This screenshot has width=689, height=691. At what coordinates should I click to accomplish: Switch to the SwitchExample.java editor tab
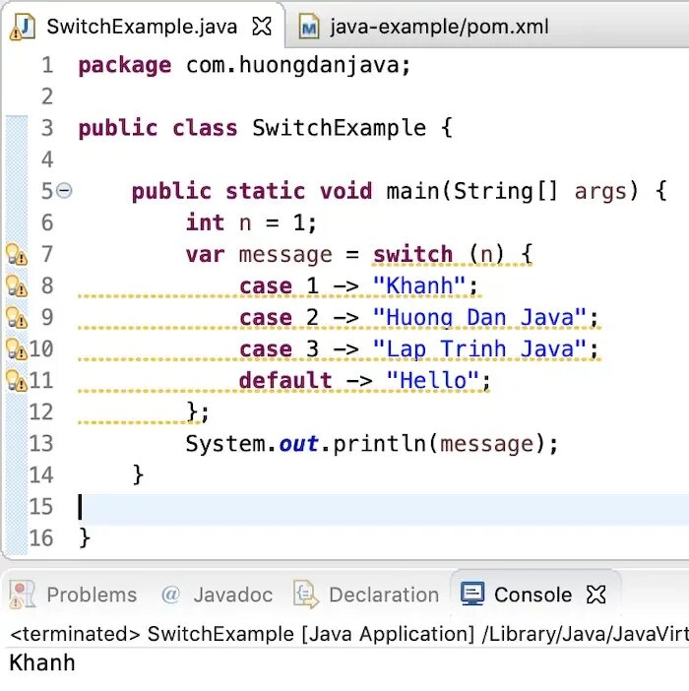[x=142, y=27]
